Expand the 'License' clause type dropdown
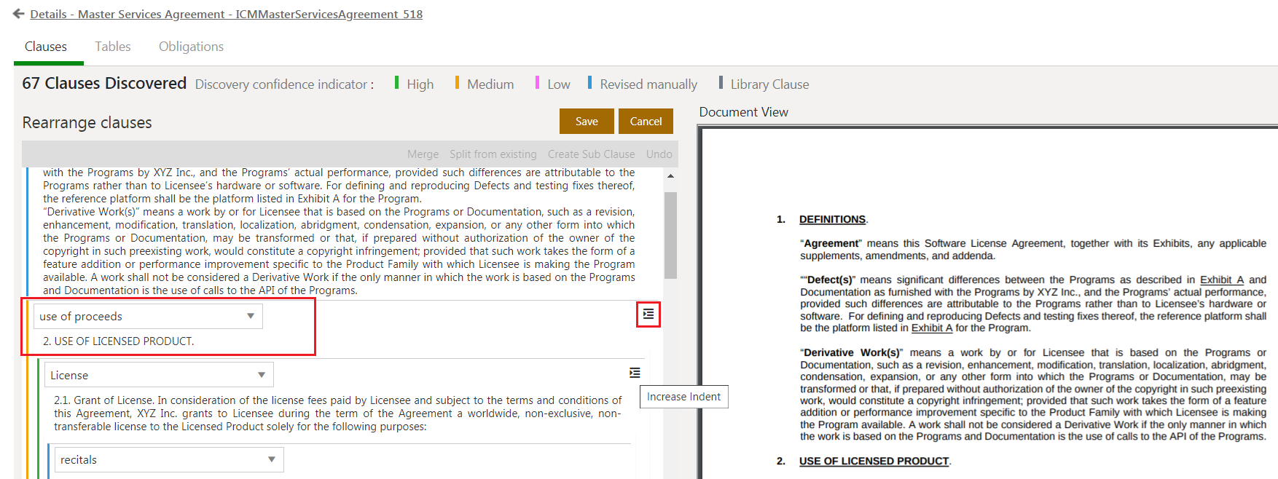This screenshot has width=1278, height=479. (159, 376)
